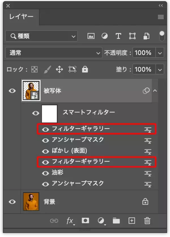Filter by adjustment layer icon
170x237 pixels.
point(105,36)
